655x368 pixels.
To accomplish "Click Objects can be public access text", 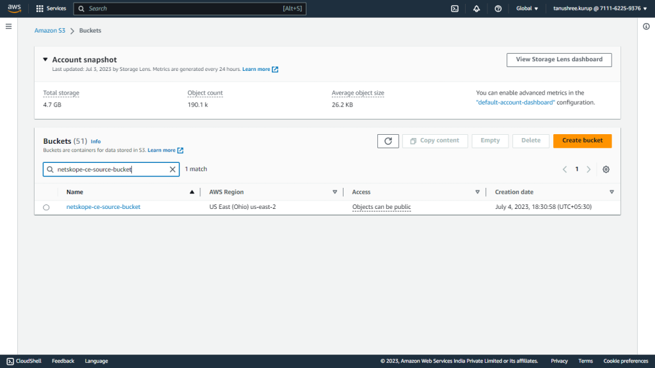I will 381,207.
